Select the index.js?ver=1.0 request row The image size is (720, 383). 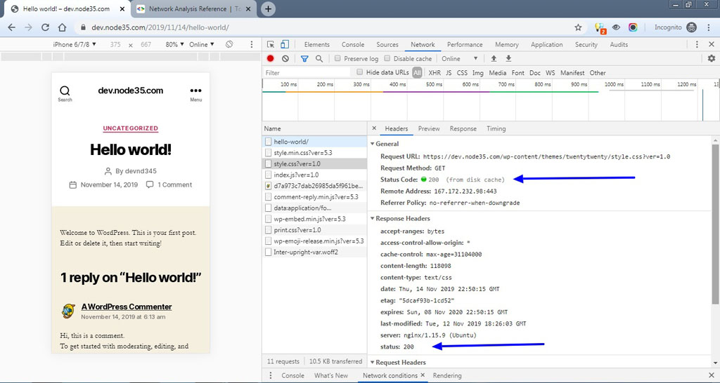click(x=314, y=175)
